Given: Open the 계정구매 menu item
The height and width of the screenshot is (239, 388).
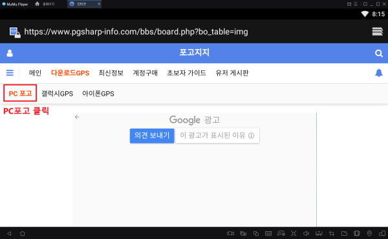Looking at the screenshot, I should point(145,73).
